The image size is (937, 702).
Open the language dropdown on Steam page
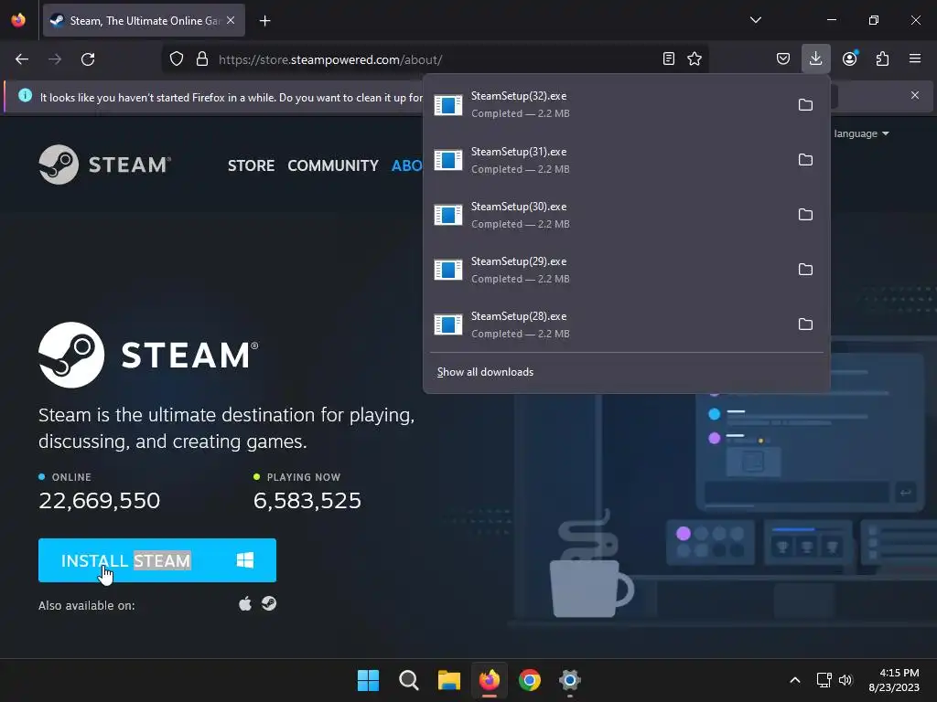point(861,133)
